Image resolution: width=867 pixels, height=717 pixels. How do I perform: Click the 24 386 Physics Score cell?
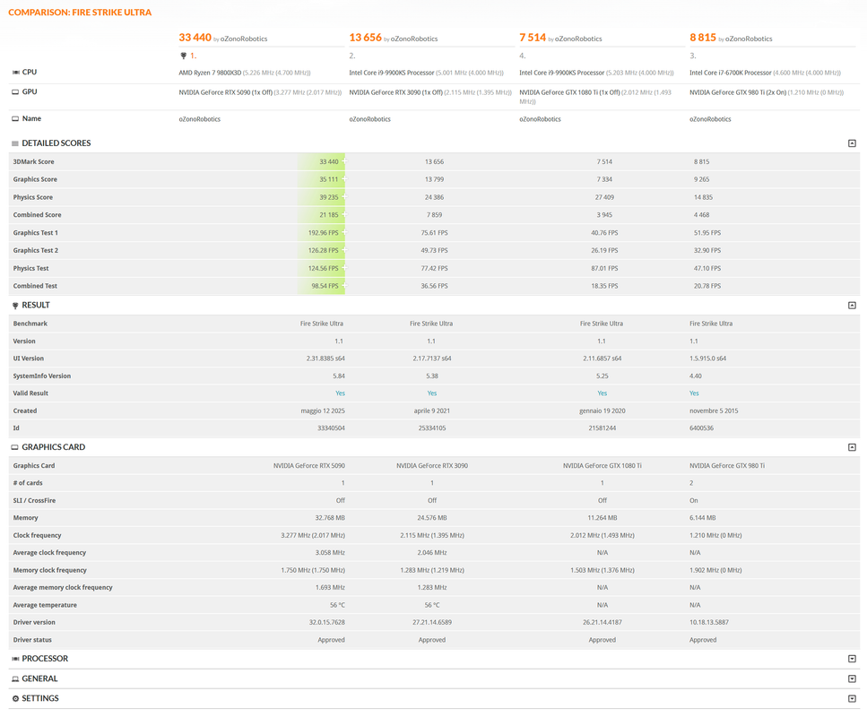(434, 197)
